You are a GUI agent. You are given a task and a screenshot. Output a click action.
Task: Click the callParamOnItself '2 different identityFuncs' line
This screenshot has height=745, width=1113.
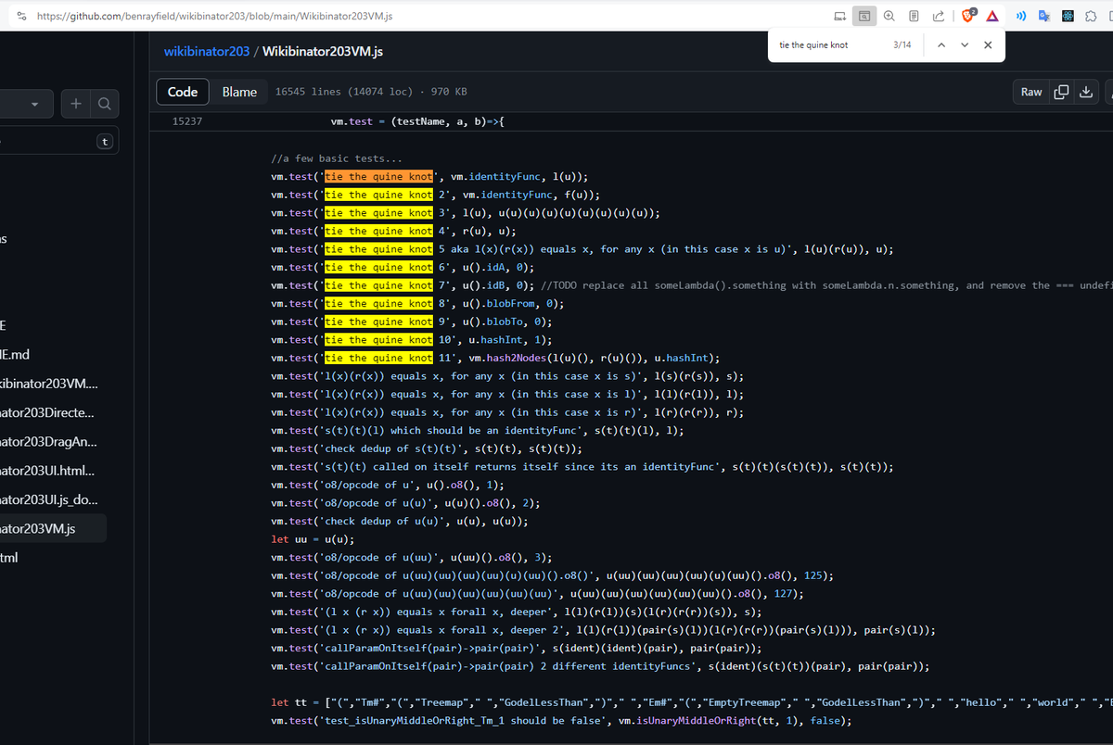tap(599, 666)
